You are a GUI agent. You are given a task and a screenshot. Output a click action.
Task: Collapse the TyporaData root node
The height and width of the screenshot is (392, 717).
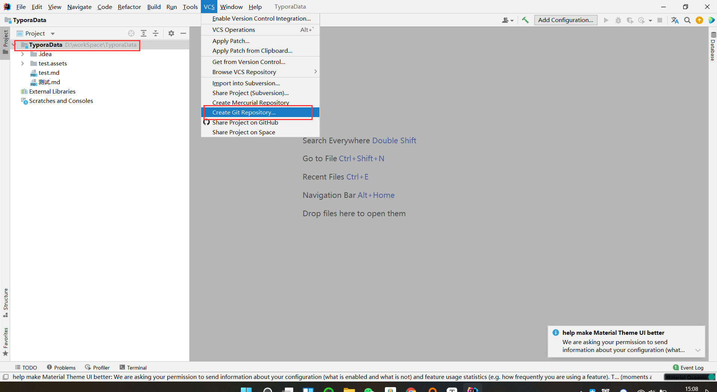click(x=14, y=45)
